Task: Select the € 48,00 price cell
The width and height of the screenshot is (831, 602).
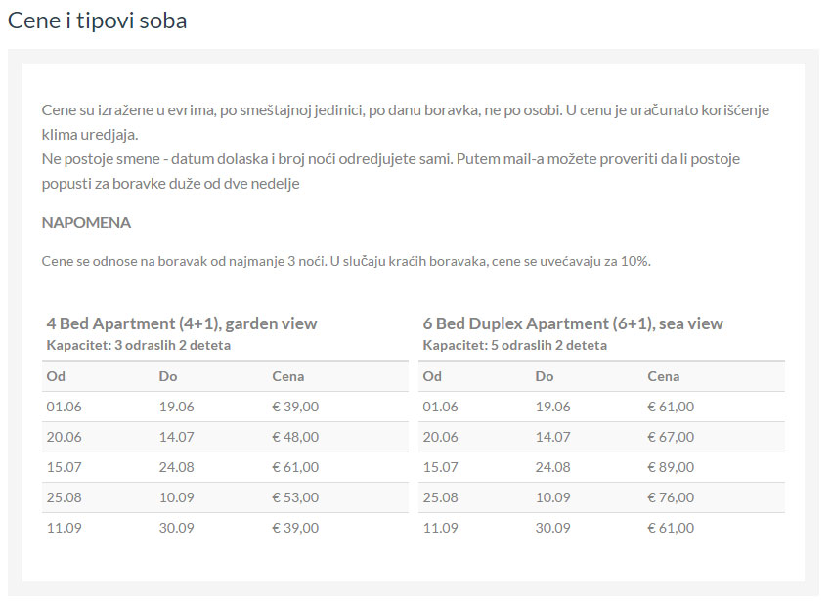Action: tap(294, 437)
